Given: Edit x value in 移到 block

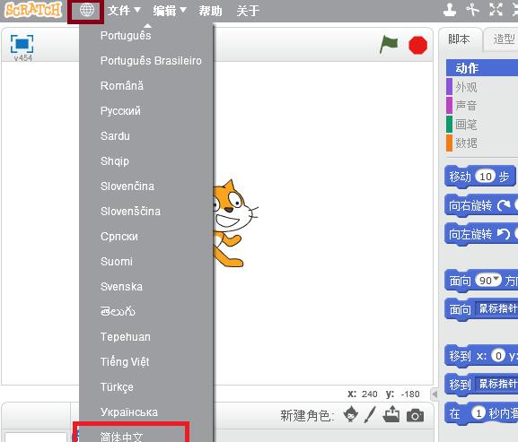Looking at the screenshot, I should point(498,356).
